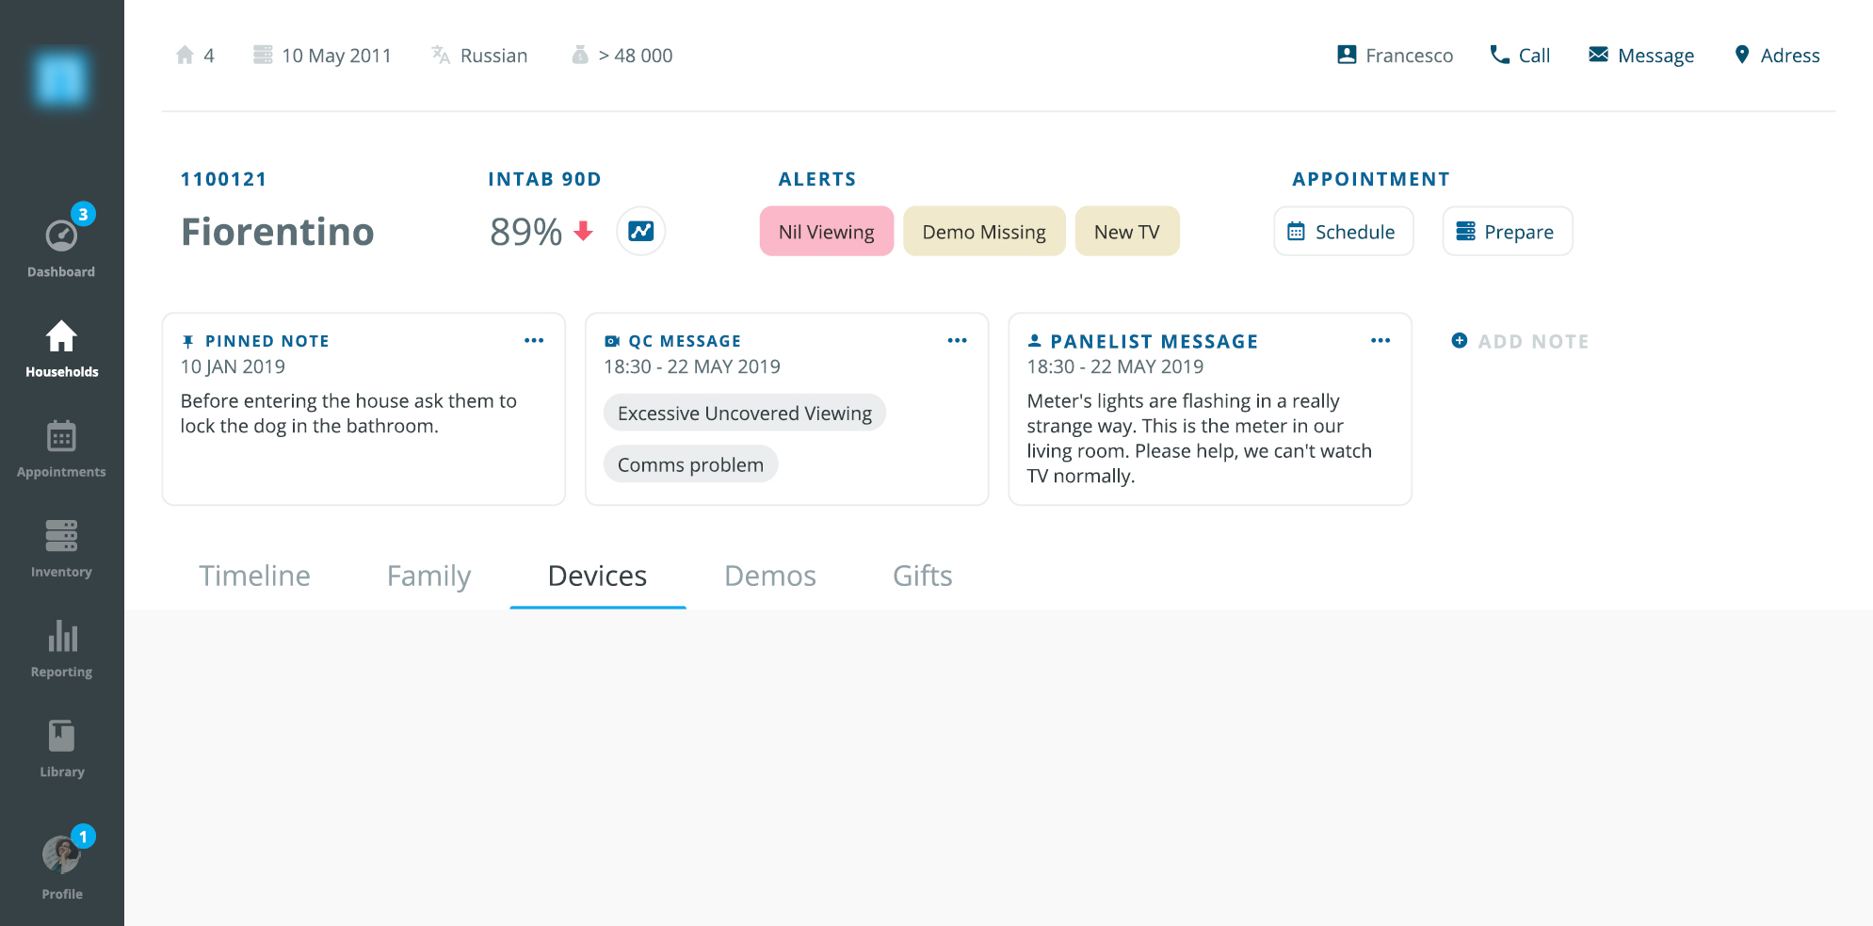The image size is (1873, 926).
Task: Open the Demos tab
Action: (x=769, y=576)
